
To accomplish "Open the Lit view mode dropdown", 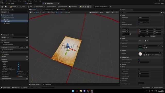I will coord(108,12).
